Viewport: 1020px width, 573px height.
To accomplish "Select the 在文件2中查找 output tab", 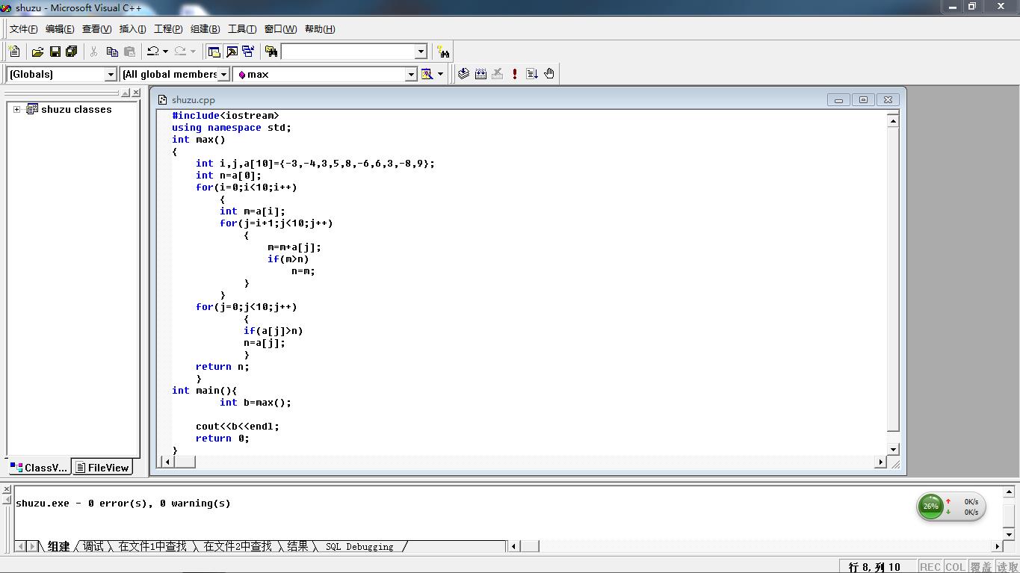I will click(x=238, y=547).
